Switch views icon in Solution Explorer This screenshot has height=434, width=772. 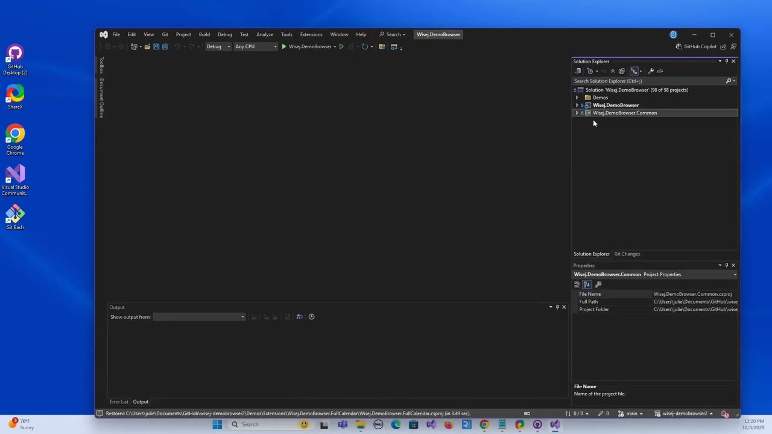click(578, 71)
